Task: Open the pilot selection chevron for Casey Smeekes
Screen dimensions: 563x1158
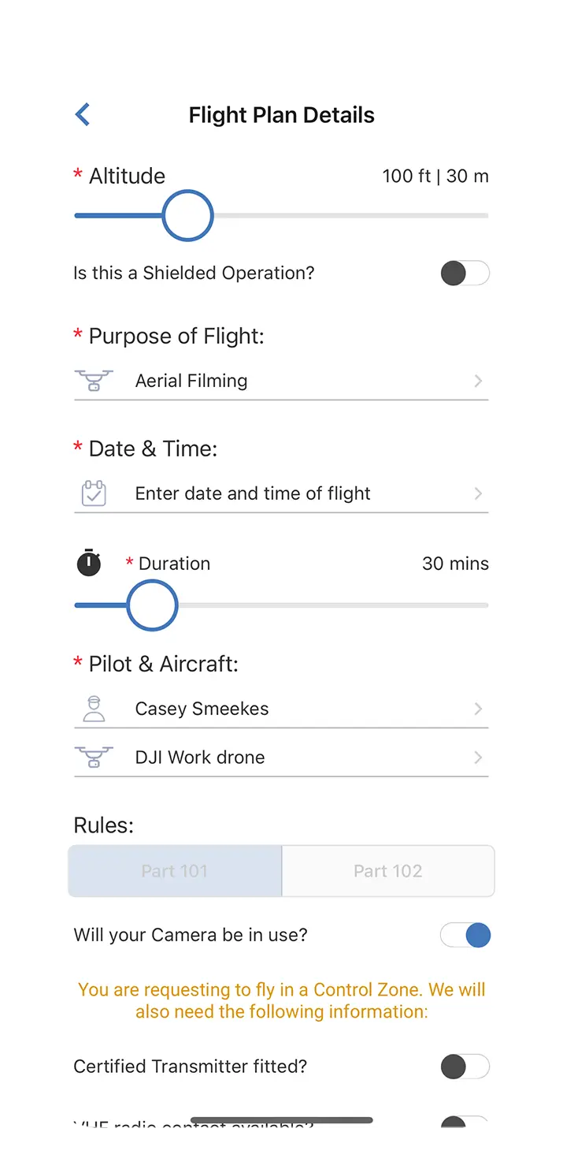Action: tap(478, 708)
